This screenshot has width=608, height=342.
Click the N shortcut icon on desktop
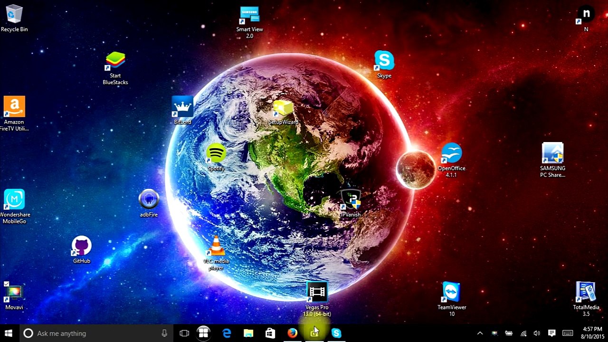pyautogui.click(x=586, y=19)
